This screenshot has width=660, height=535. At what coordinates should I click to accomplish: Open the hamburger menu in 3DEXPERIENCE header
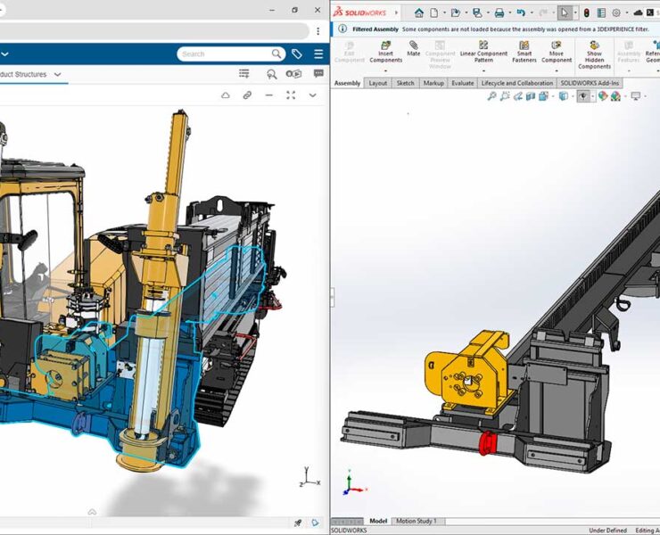pyautogui.click(x=318, y=53)
